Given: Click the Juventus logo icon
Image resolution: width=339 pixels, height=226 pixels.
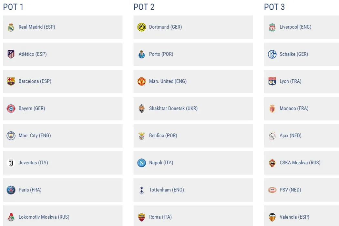Looking at the screenshot, I should tap(11, 163).
